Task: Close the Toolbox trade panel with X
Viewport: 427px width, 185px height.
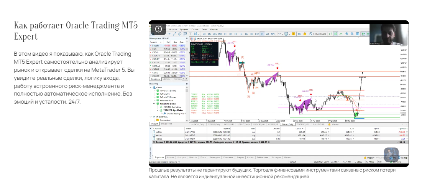Action: click(150, 128)
